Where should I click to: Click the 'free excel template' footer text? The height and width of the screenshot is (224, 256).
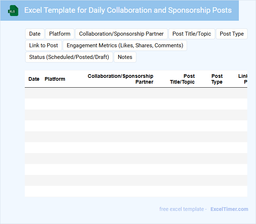pos(181,209)
